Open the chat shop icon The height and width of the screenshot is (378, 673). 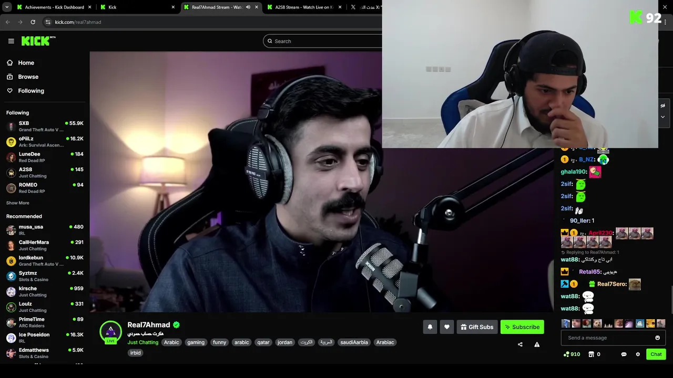(594, 354)
